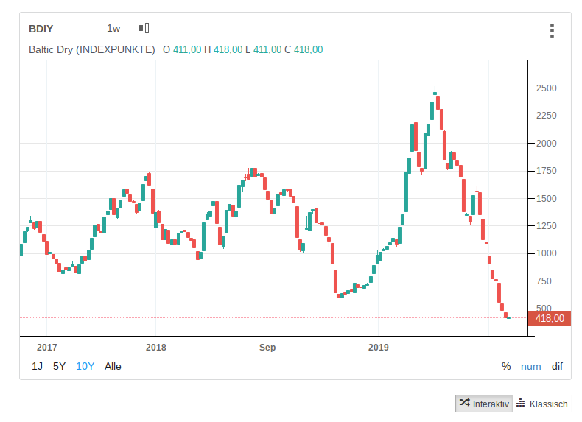Click the red 418,00 current price label

click(550, 318)
